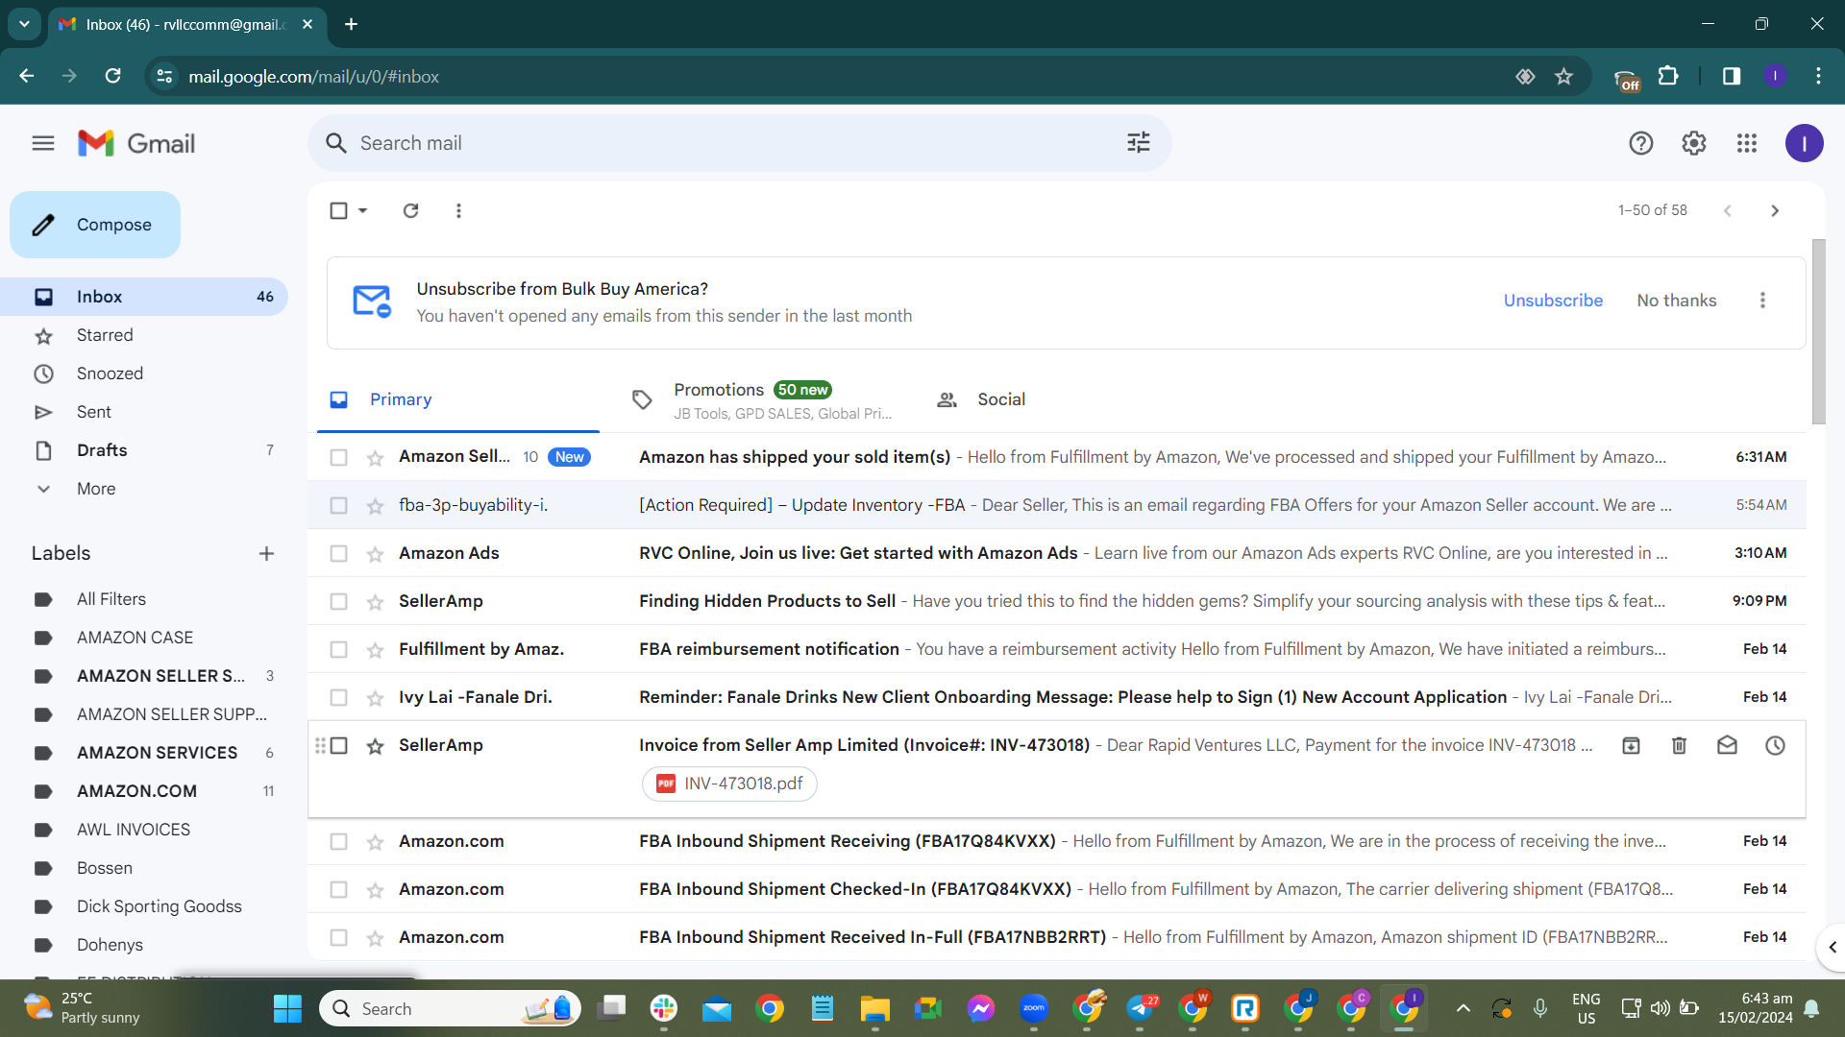The image size is (1845, 1037).
Task: Create a new label with plus icon
Action: pyautogui.click(x=266, y=553)
